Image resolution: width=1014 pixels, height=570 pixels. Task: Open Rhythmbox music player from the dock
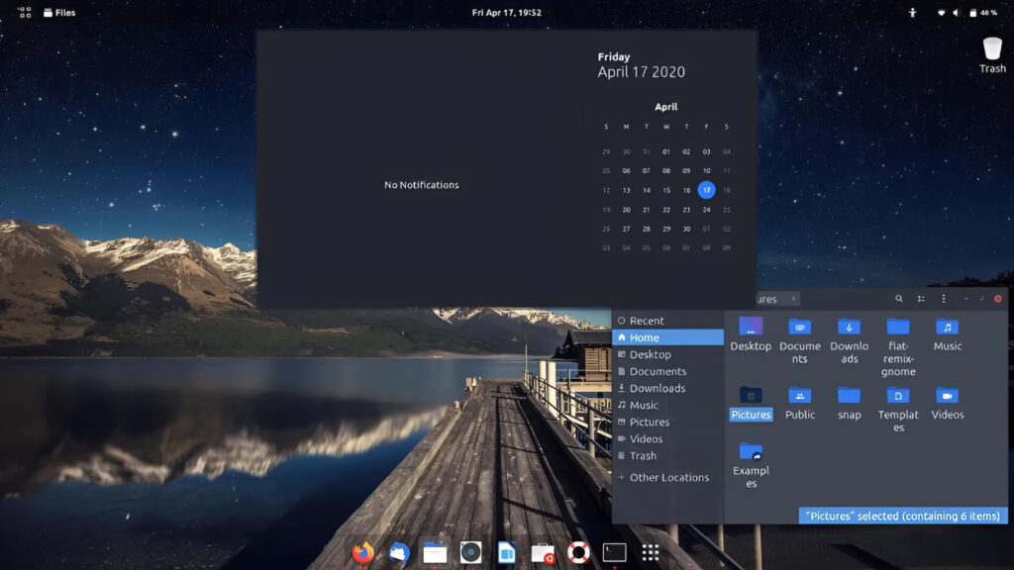click(x=471, y=554)
